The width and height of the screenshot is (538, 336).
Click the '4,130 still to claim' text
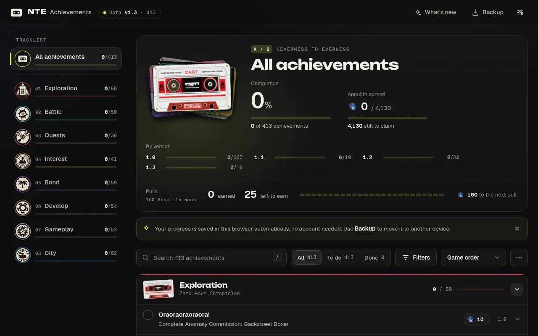(x=371, y=126)
